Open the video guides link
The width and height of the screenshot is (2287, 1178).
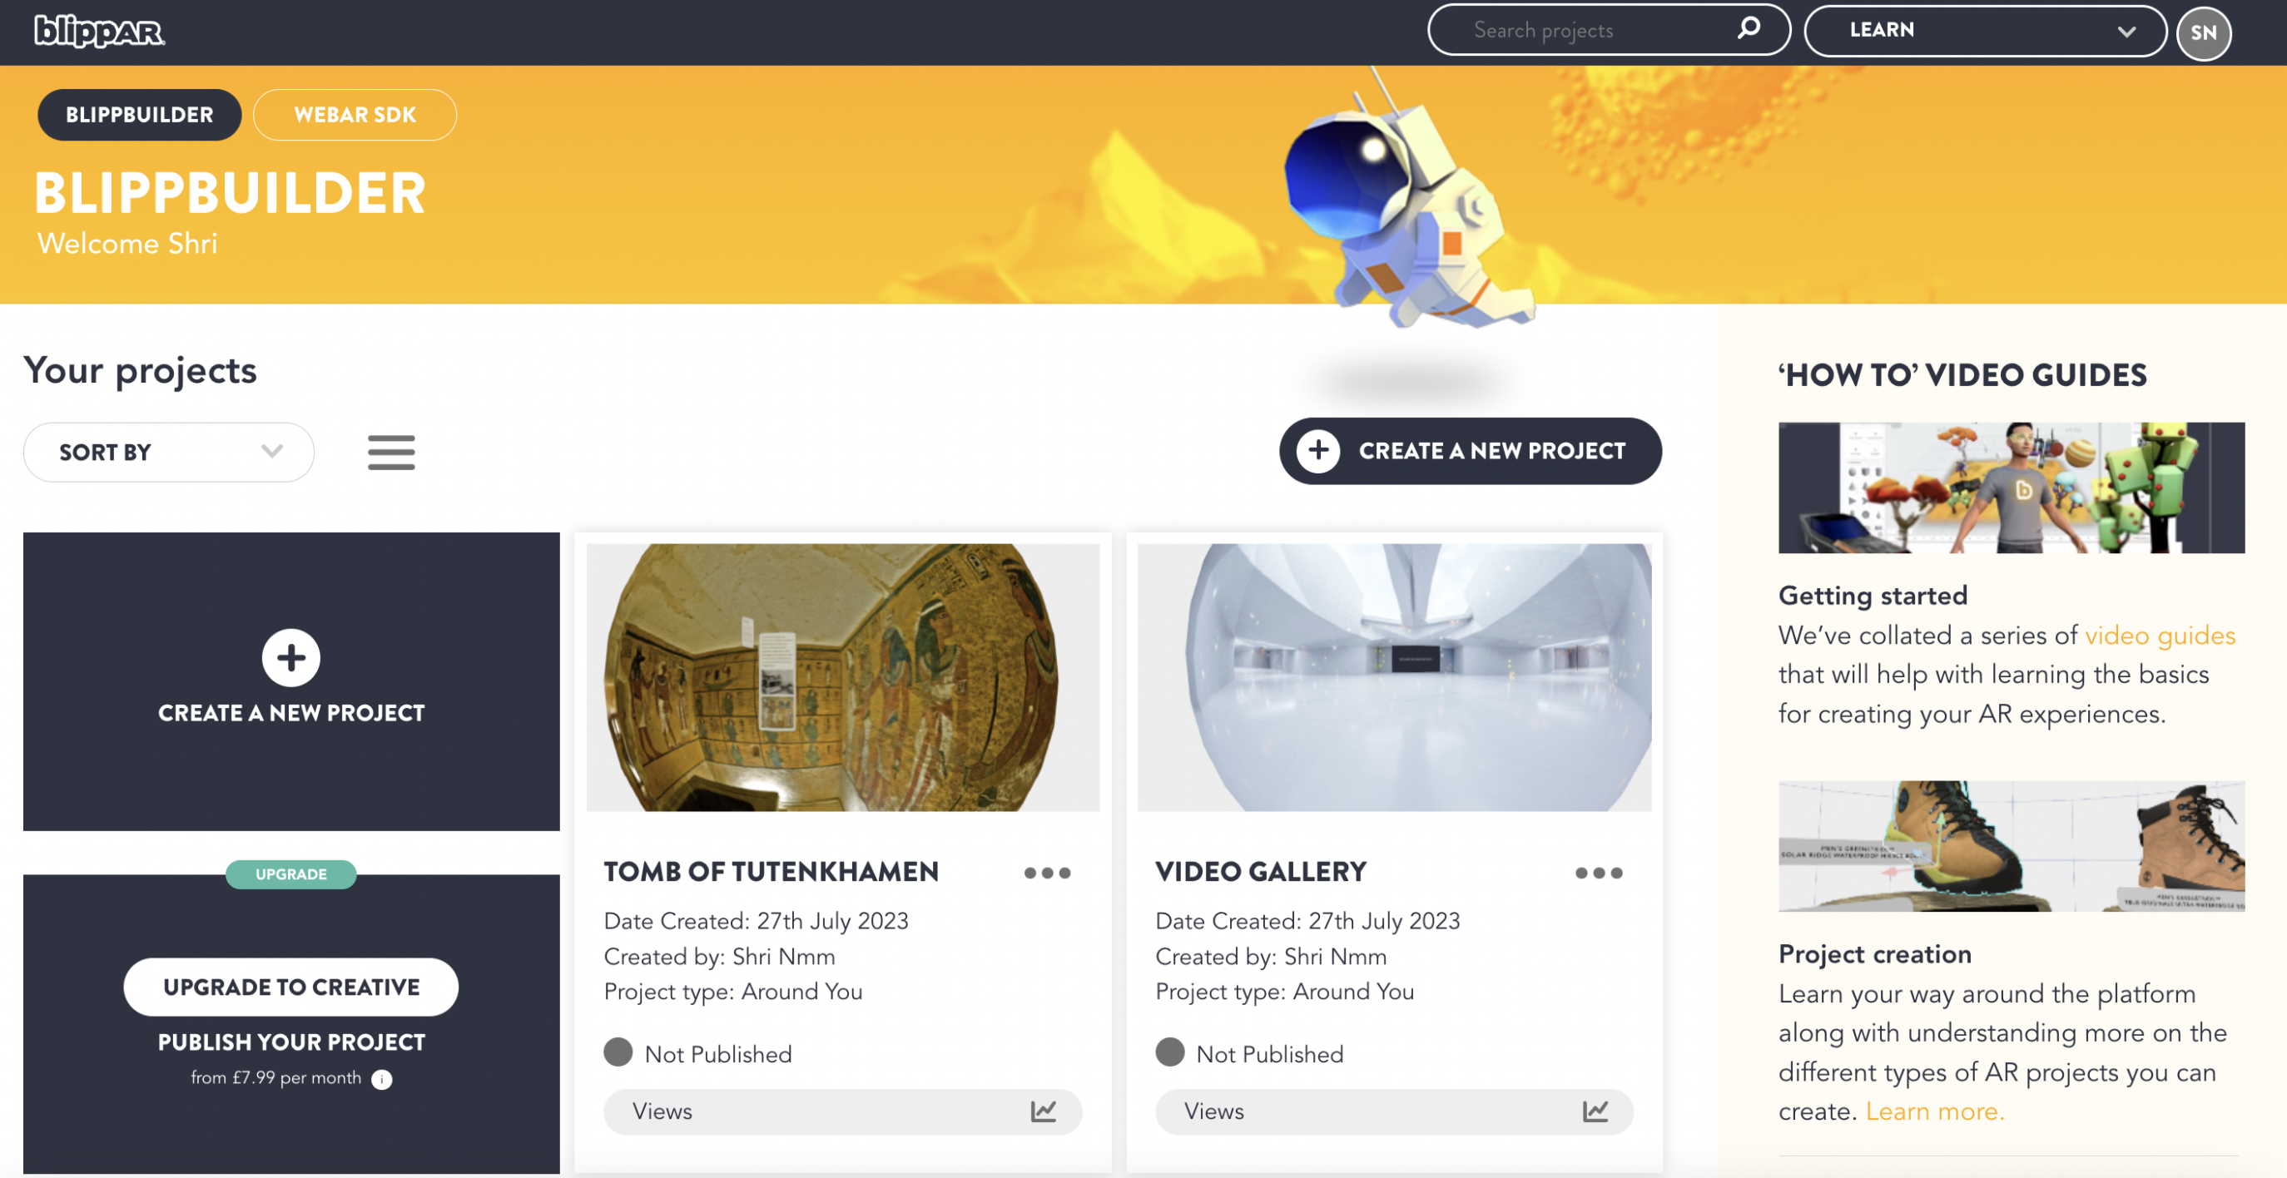[2160, 635]
